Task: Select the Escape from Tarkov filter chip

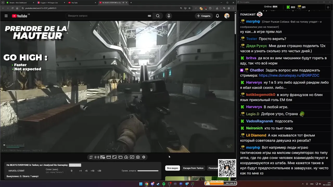Action: pos(193,168)
